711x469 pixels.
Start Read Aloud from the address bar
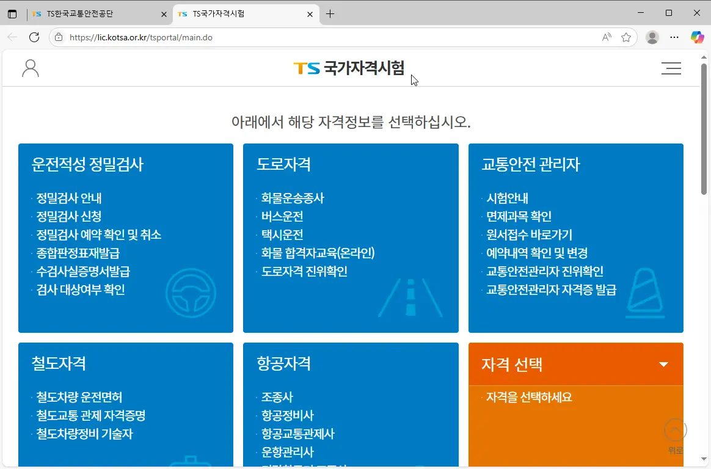pyautogui.click(x=606, y=37)
